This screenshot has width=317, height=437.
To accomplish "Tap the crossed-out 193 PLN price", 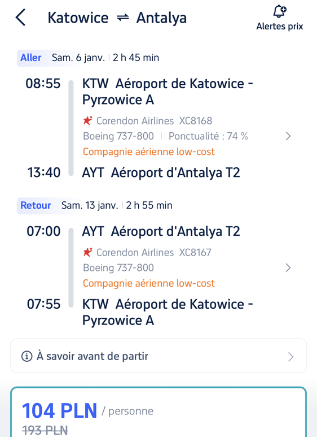I will point(45,430).
